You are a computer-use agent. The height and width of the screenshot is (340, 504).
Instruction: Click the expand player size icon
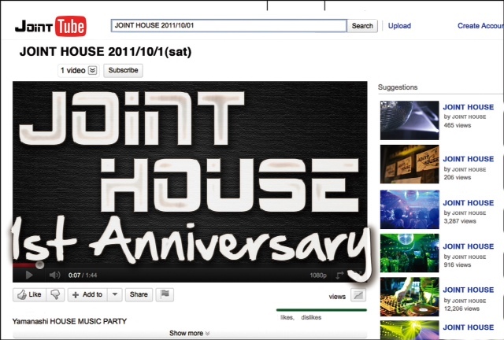tap(340, 275)
